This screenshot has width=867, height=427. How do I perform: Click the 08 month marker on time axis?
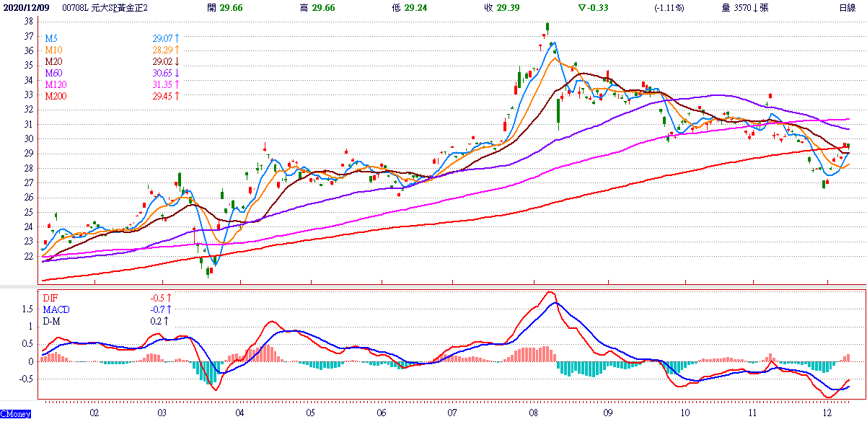534,413
